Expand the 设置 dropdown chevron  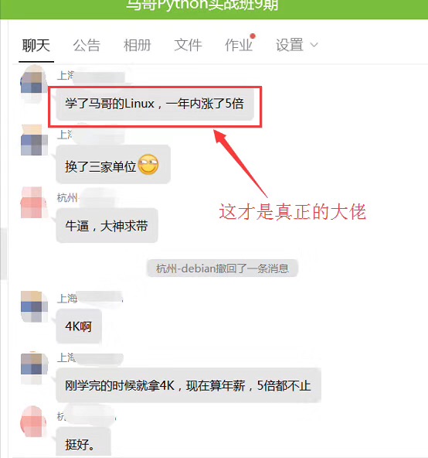(x=314, y=46)
